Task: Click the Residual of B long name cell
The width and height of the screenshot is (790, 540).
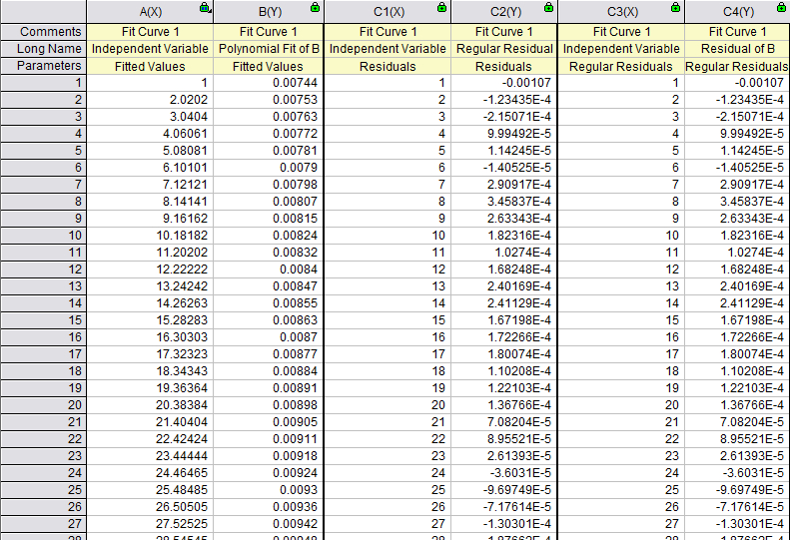Action: (x=737, y=49)
